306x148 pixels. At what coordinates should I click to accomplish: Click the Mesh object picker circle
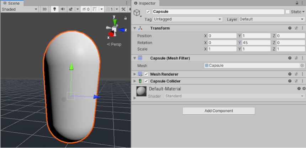tap(302, 66)
